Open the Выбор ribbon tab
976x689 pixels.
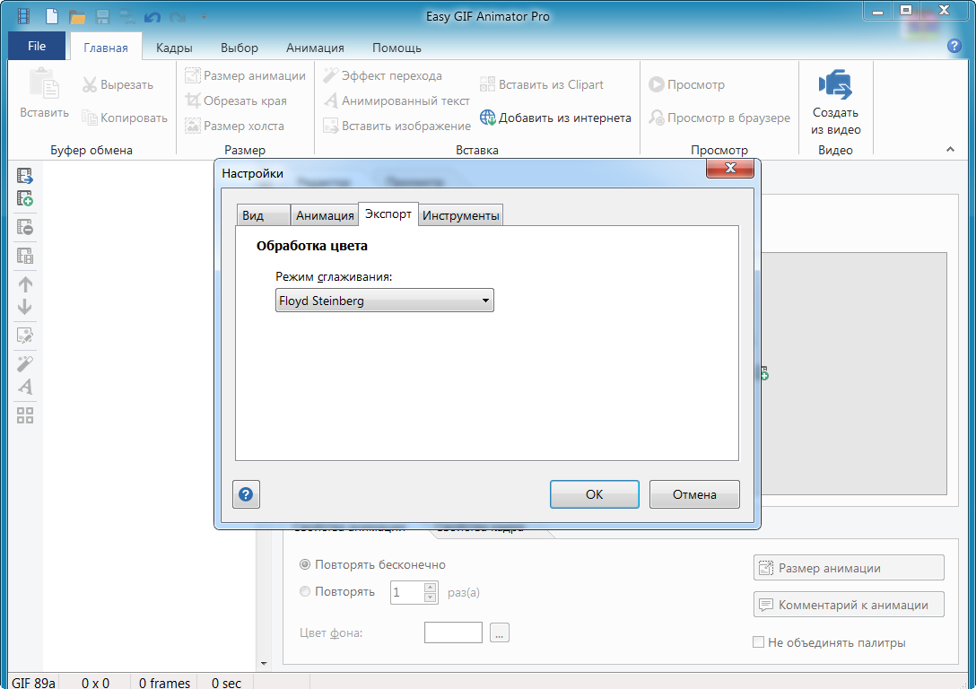pos(240,48)
